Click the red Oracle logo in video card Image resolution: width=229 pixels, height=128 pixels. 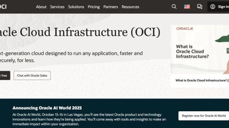pos(185,28)
